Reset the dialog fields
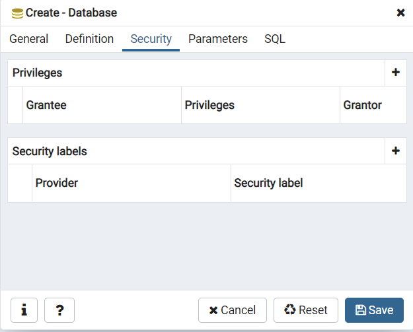The height and width of the screenshot is (332, 413). 306,310
